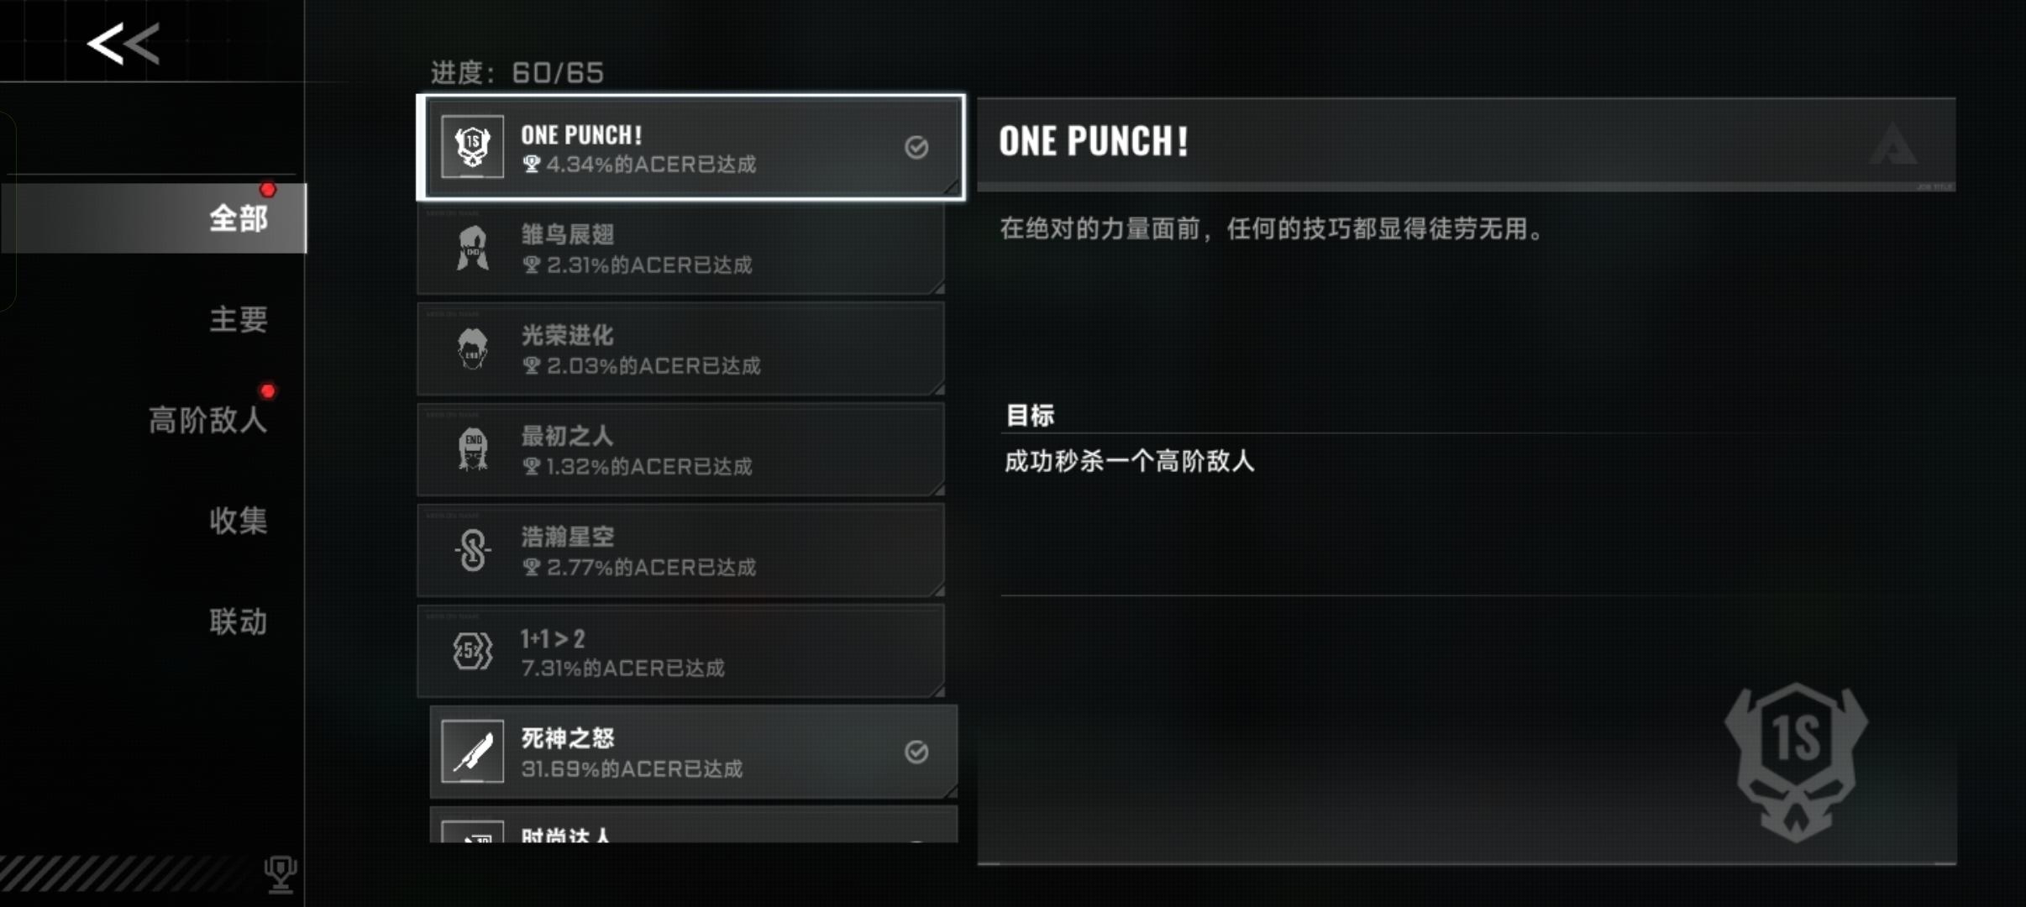Switch to the 主要 category tab
Screen dimensions: 2026x907
[239, 319]
